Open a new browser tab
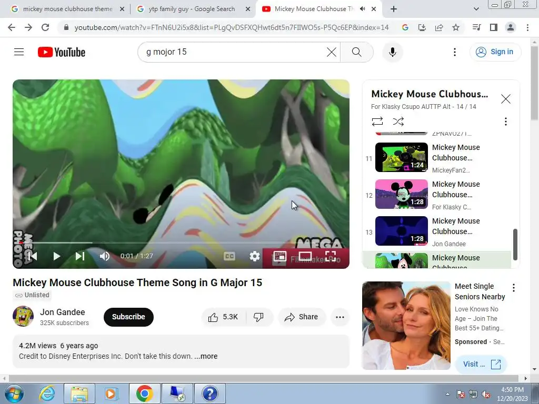Viewport: 539px width, 404px height. 394,9
